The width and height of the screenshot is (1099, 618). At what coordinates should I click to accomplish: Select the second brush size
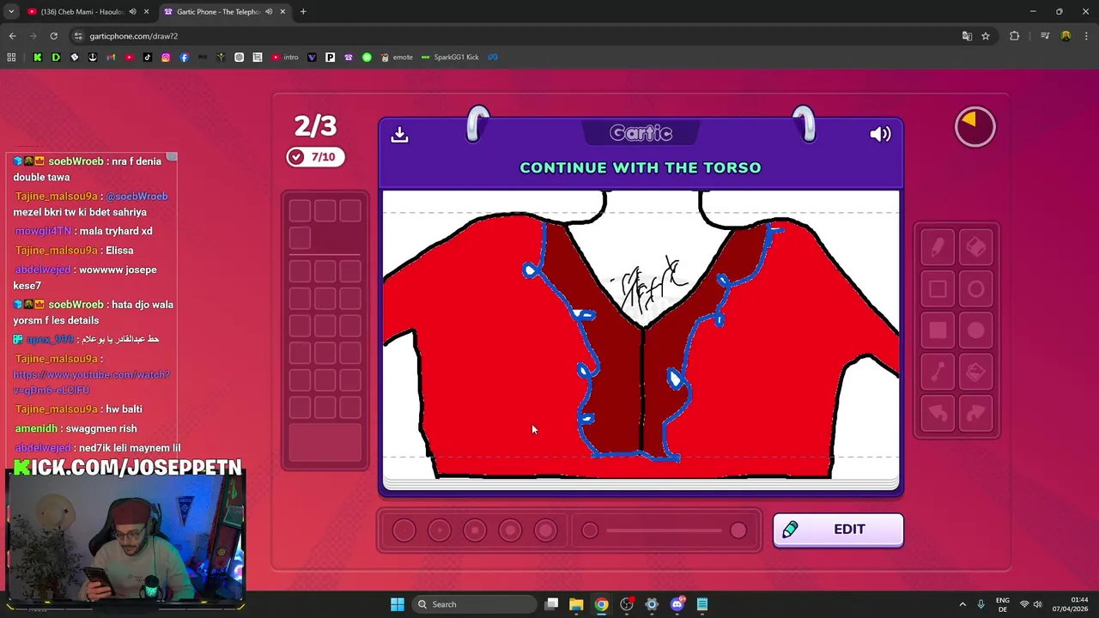pos(439,530)
